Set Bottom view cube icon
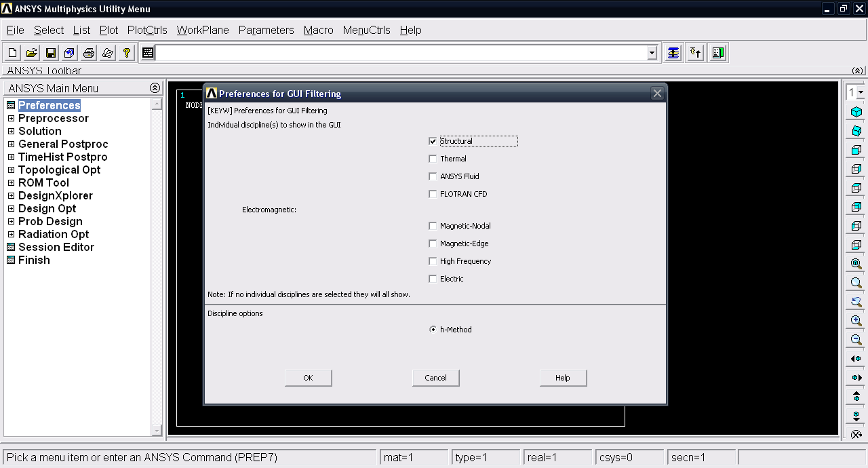Screen dimensions: 868x468 point(856,245)
